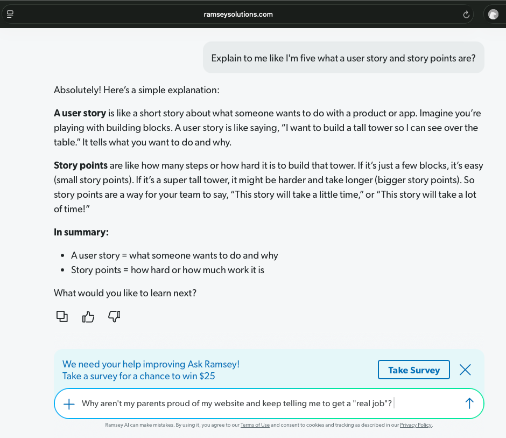Click the survey banner win $25 text
506x438 pixels.
(139, 376)
